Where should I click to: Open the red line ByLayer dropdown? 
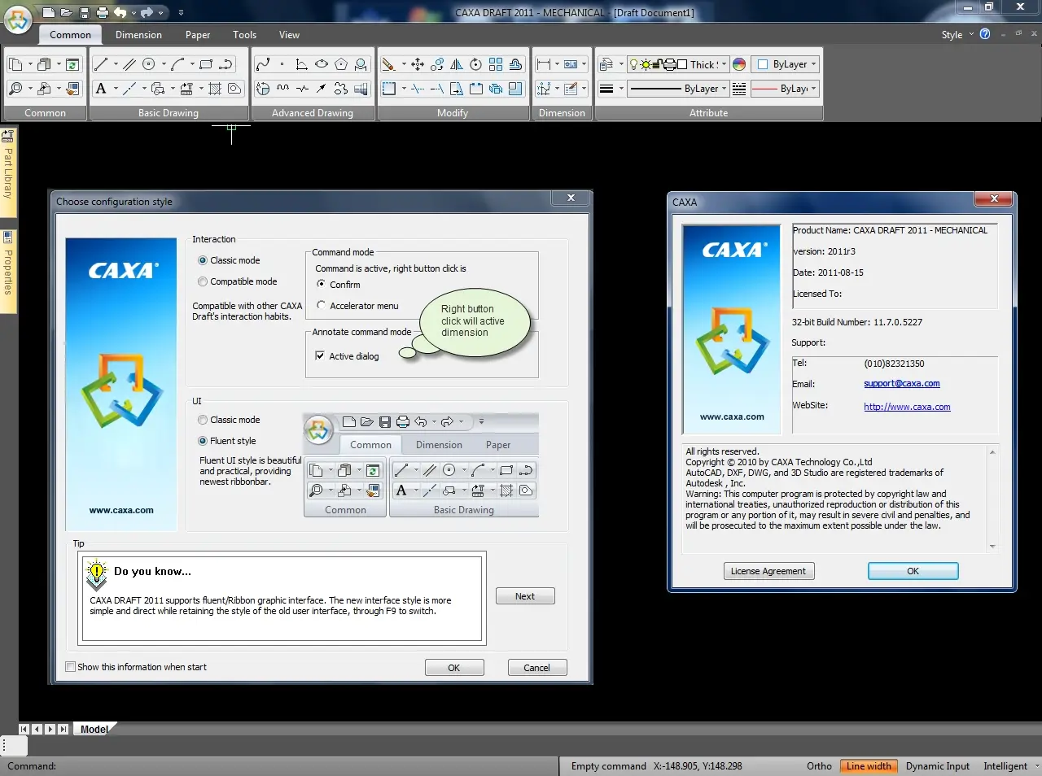pos(785,89)
